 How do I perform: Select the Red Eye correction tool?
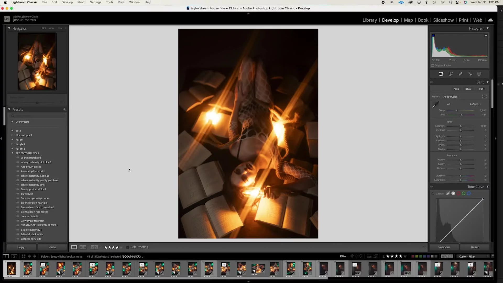click(x=470, y=74)
